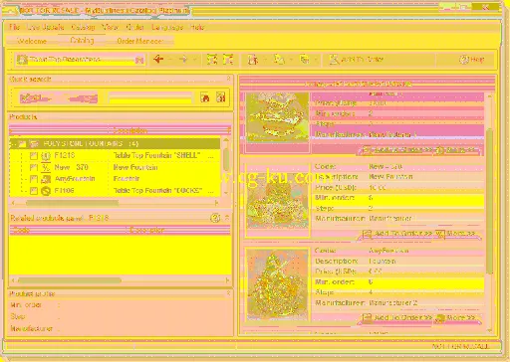The image size is (510, 362).
Task: Open the File menu
Action: (x=14, y=27)
